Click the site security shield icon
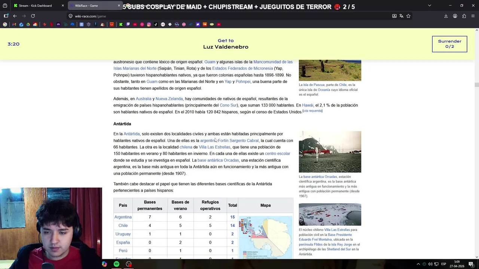 click(70, 16)
